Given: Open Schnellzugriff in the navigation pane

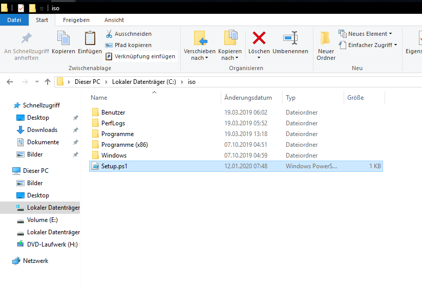Looking at the screenshot, I should point(41,105).
